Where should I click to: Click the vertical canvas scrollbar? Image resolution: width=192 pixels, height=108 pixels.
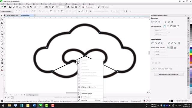[149, 53]
